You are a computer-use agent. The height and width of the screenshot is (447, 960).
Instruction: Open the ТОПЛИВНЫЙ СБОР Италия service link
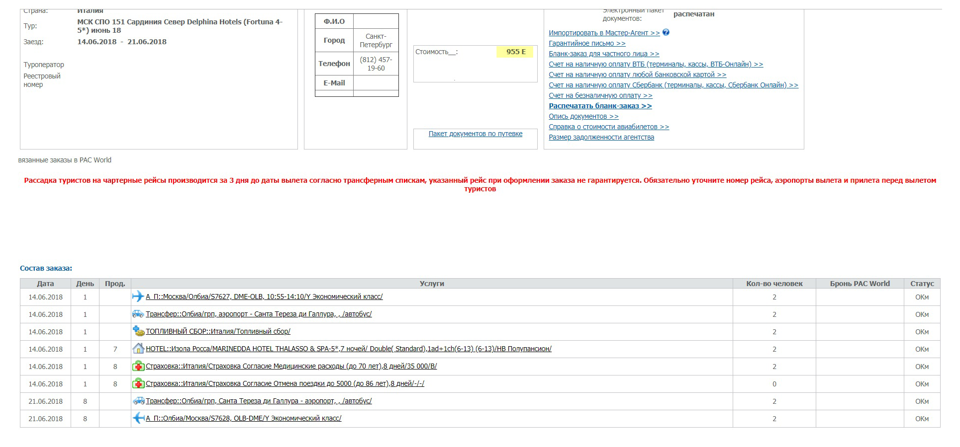pyautogui.click(x=218, y=331)
